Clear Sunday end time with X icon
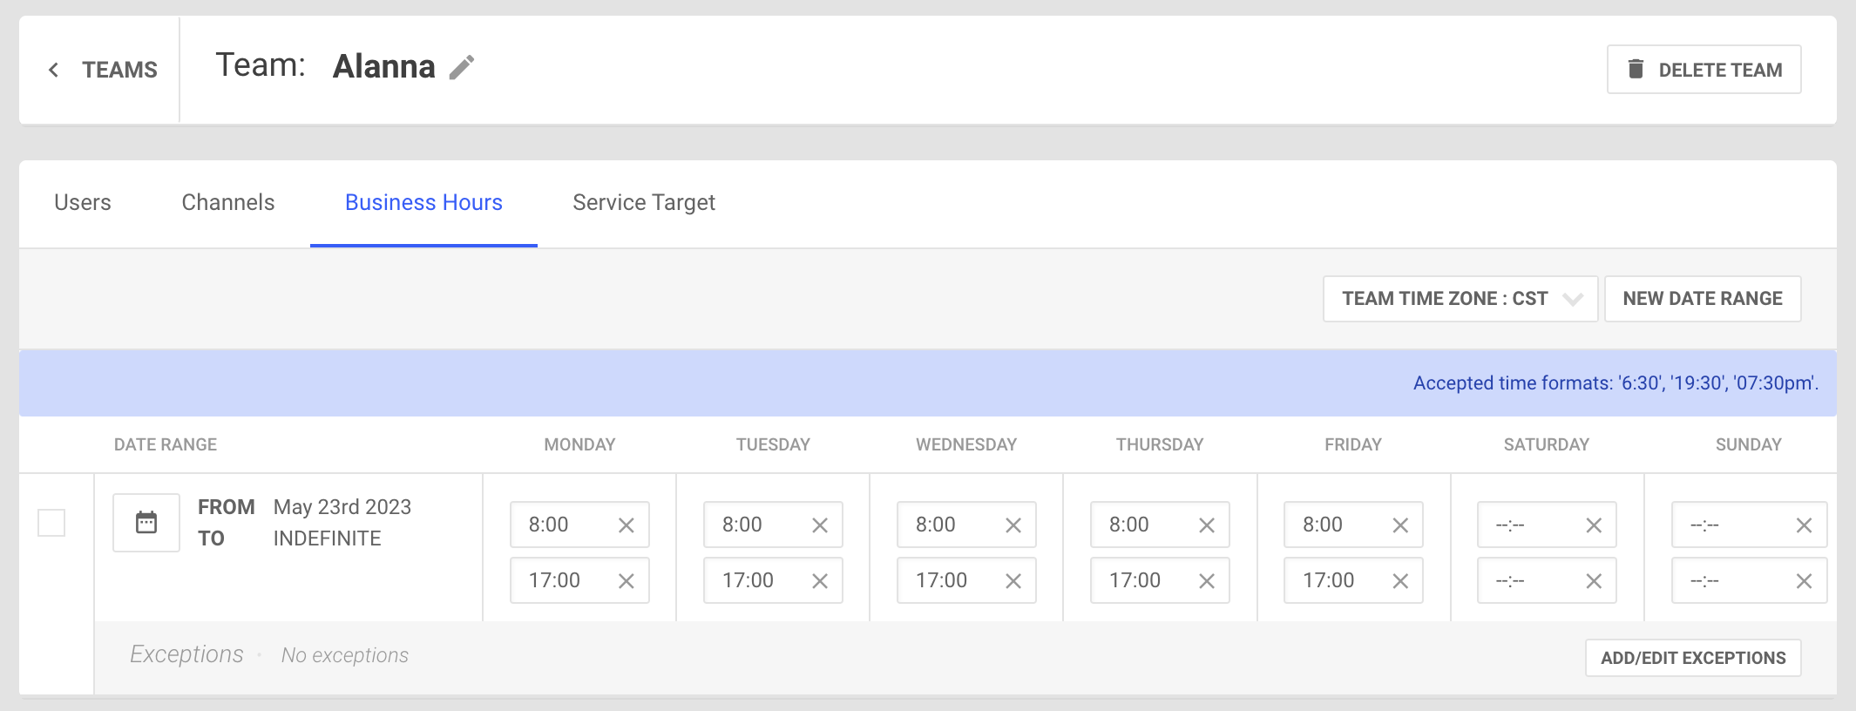The width and height of the screenshot is (1856, 711). [1804, 581]
